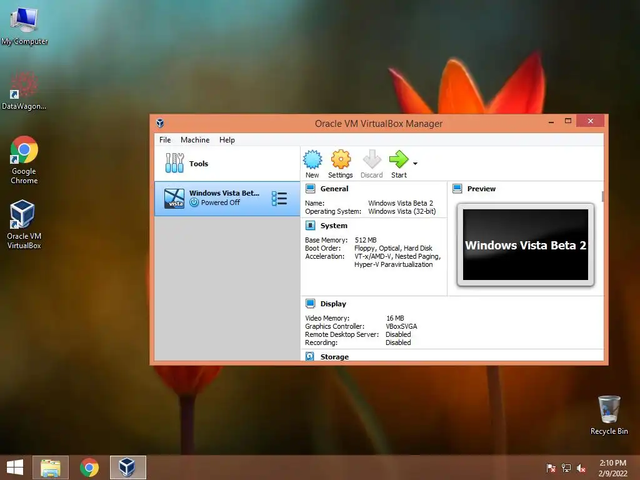Click the network tray icon
This screenshot has width=640, height=480.
tap(566, 467)
